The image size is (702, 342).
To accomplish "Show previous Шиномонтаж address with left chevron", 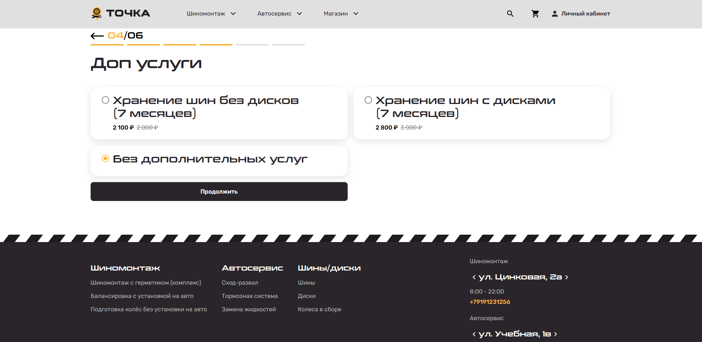I will point(474,277).
